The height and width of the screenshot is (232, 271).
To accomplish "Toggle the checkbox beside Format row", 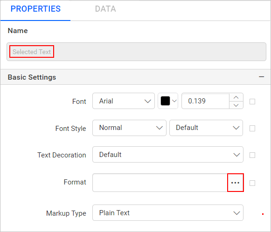I will (x=252, y=183).
